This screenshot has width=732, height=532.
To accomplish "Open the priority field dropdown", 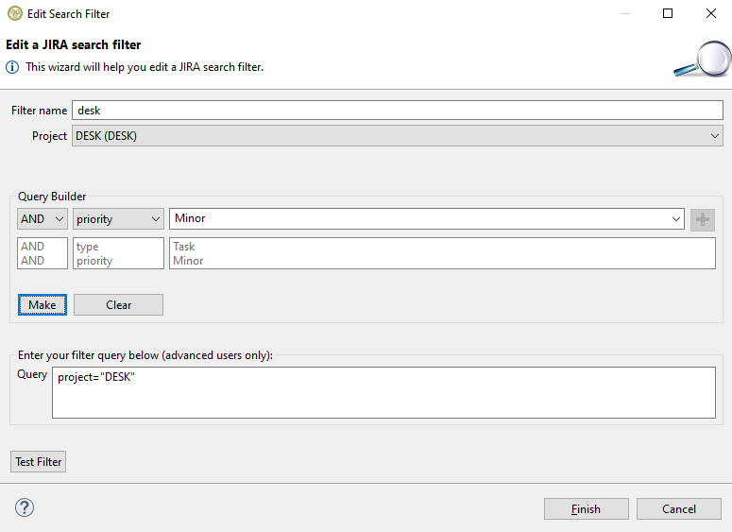I will tap(118, 219).
